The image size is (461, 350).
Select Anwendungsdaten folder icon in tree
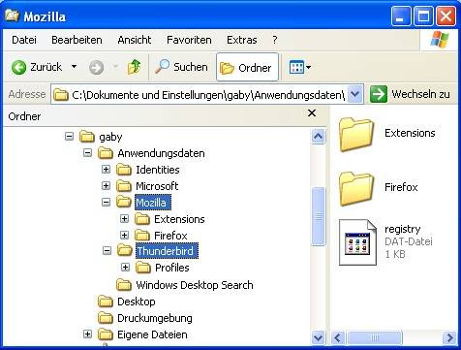click(106, 153)
